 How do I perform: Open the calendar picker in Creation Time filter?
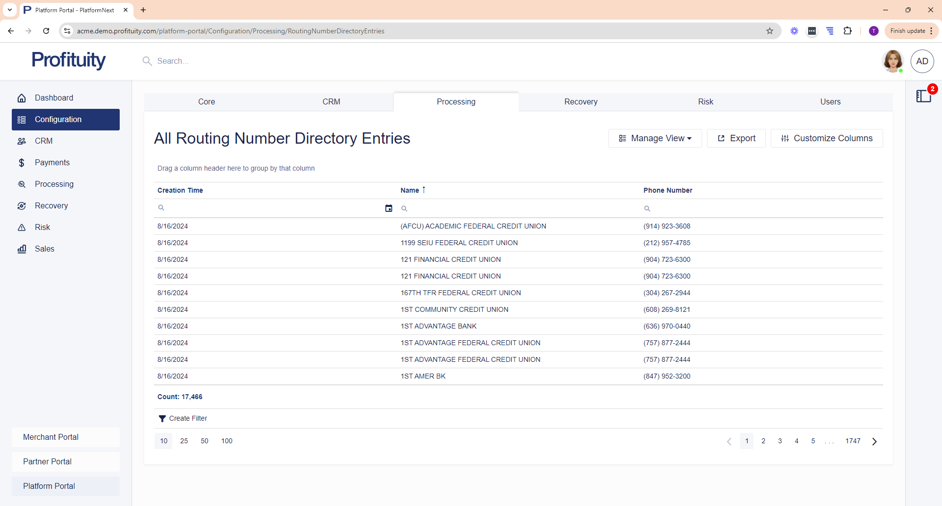tap(389, 208)
